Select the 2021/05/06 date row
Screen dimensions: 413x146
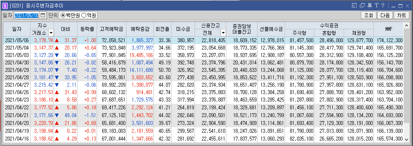pyautogui.click(x=203, y=40)
